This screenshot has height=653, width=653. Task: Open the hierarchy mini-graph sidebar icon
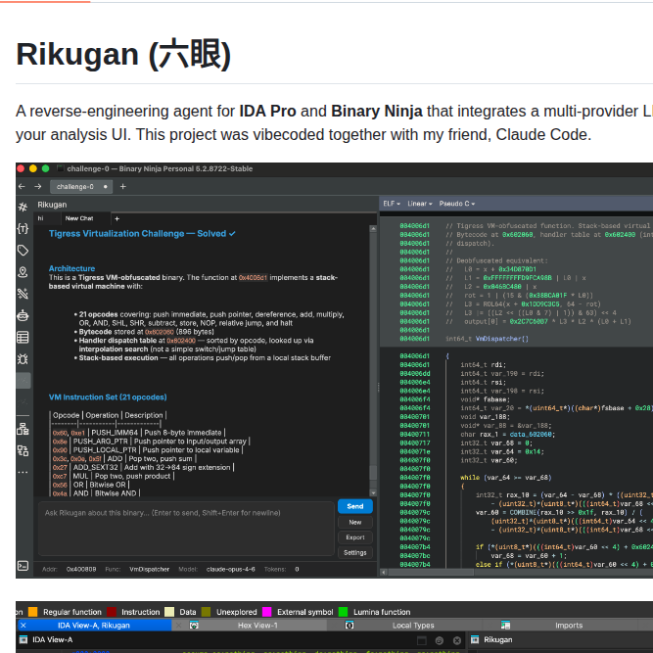(23, 429)
